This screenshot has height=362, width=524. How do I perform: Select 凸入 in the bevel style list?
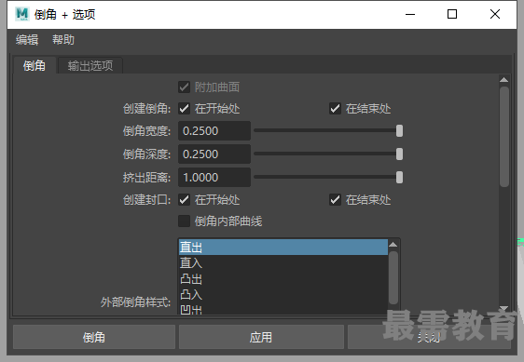283,294
